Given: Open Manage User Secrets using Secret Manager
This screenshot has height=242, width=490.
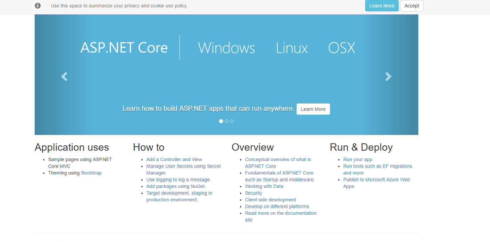Looking at the screenshot, I should 184,170.
